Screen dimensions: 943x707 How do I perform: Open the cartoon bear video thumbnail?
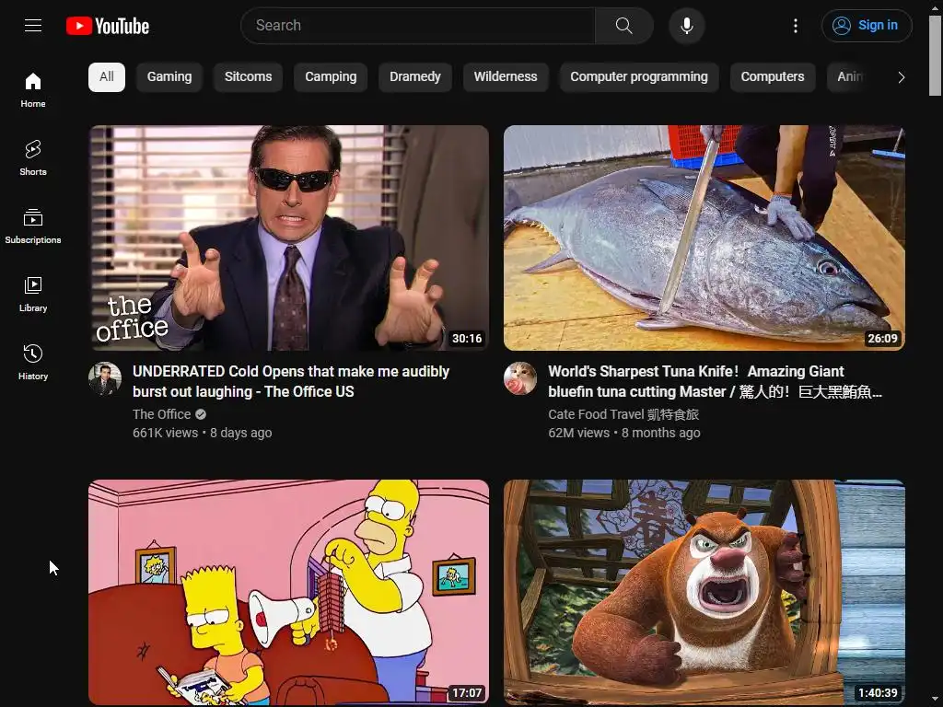tap(704, 592)
